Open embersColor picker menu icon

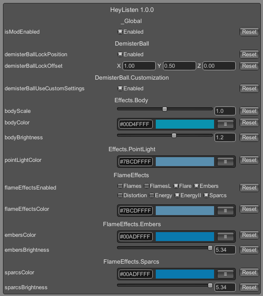pos(225,236)
